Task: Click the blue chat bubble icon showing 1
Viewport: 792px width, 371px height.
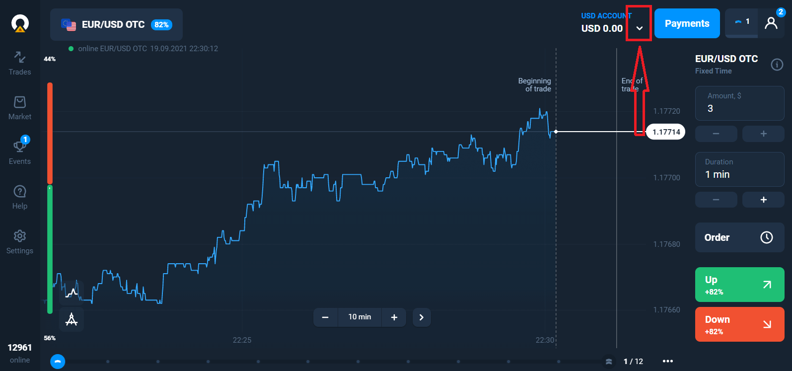Action: [742, 22]
